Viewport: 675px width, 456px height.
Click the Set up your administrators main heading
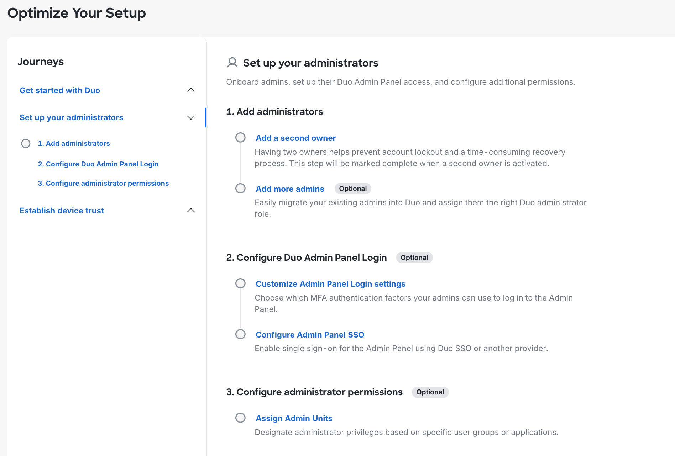(310, 63)
